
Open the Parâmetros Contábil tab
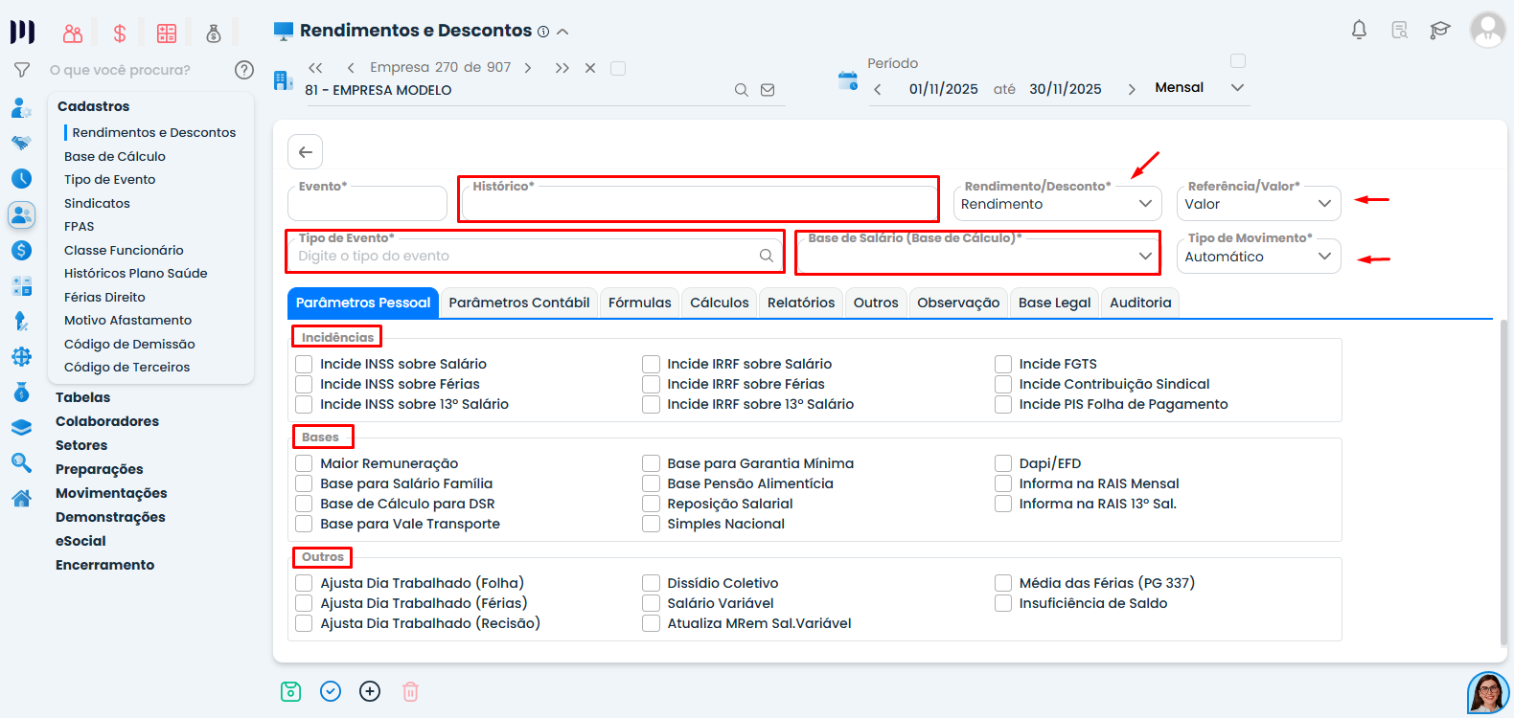pyautogui.click(x=518, y=303)
